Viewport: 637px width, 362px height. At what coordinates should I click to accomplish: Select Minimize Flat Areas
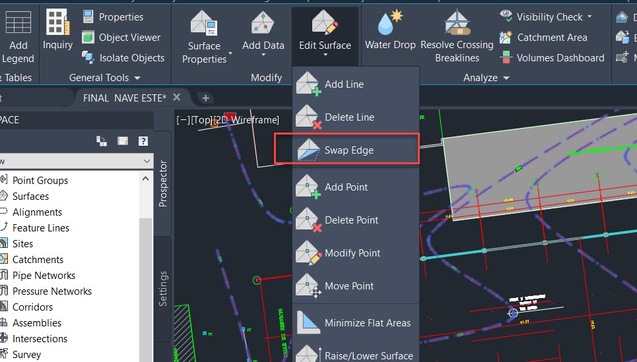(x=356, y=322)
